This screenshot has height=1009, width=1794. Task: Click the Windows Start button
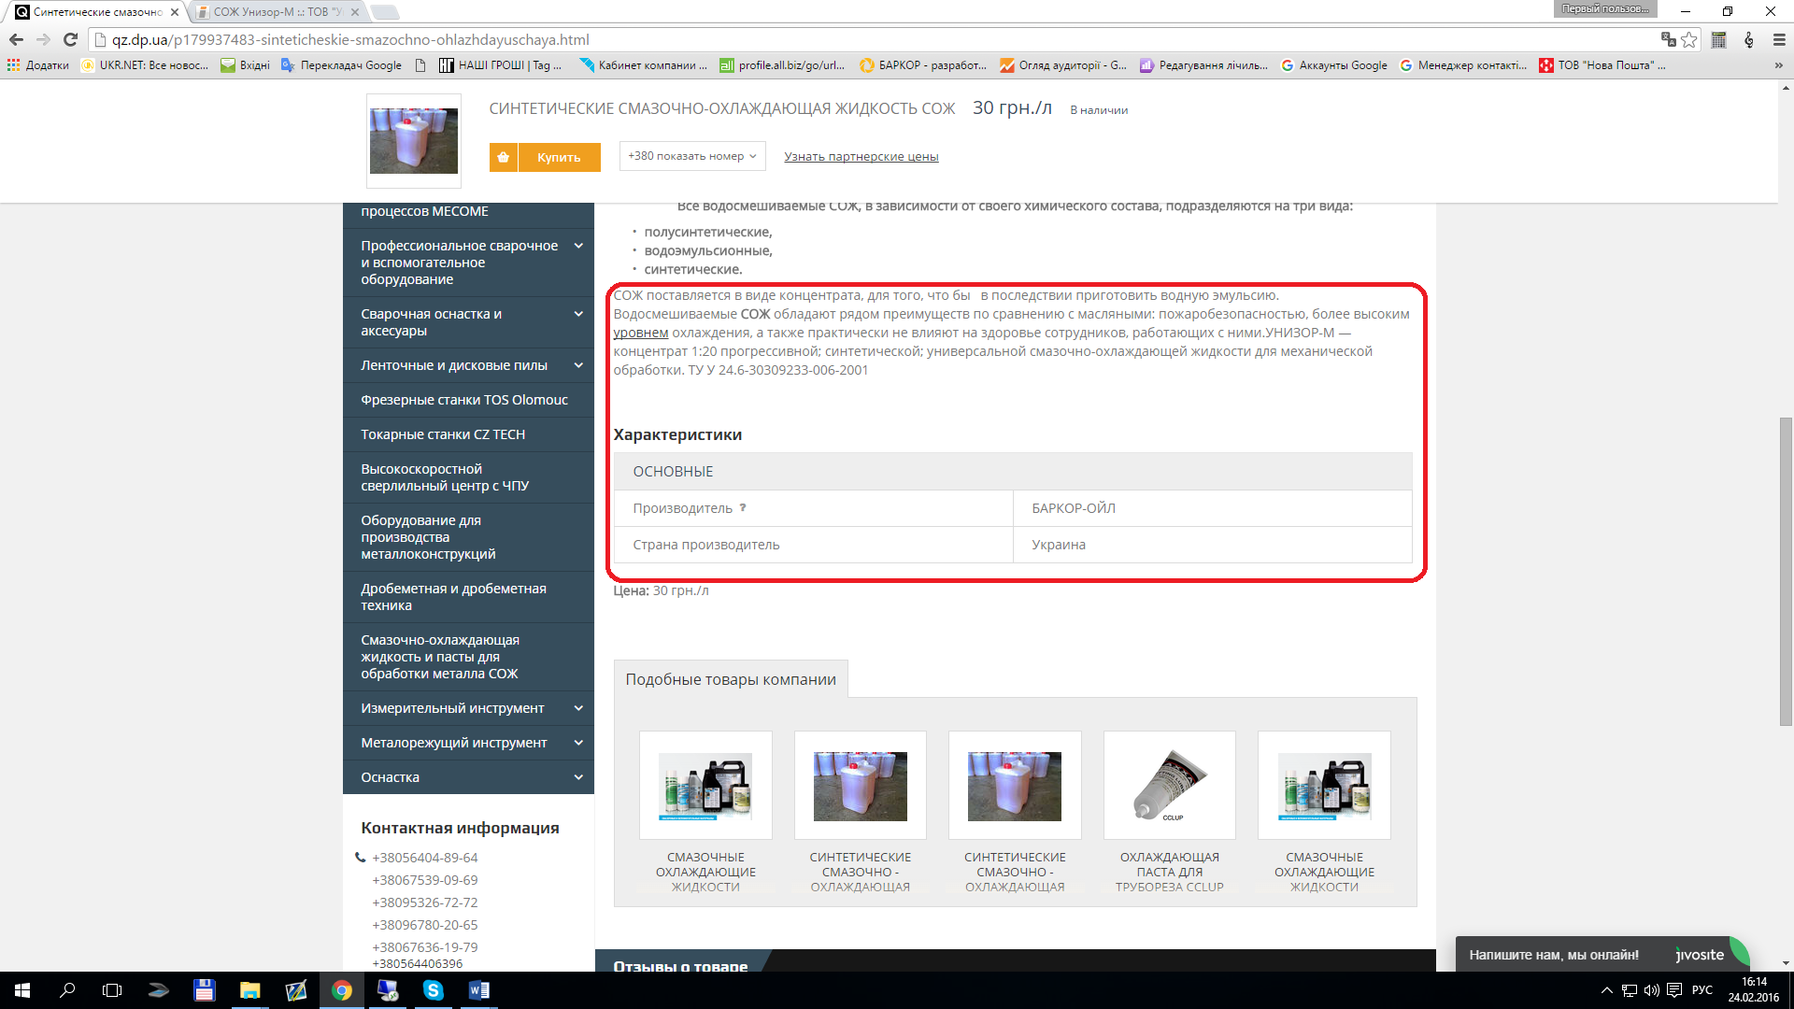tap(22, 990)
